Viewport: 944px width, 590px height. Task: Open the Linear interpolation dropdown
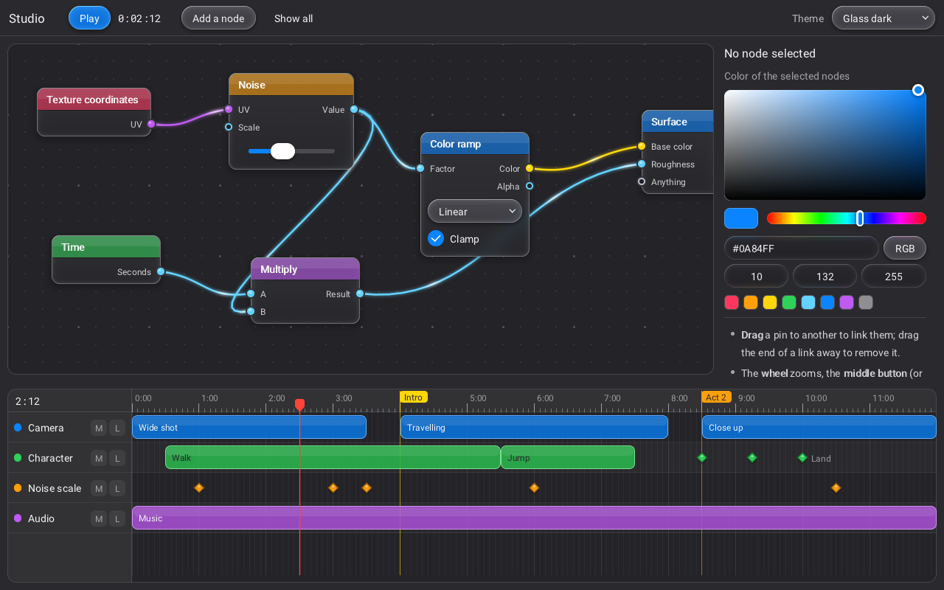[475, 212]
